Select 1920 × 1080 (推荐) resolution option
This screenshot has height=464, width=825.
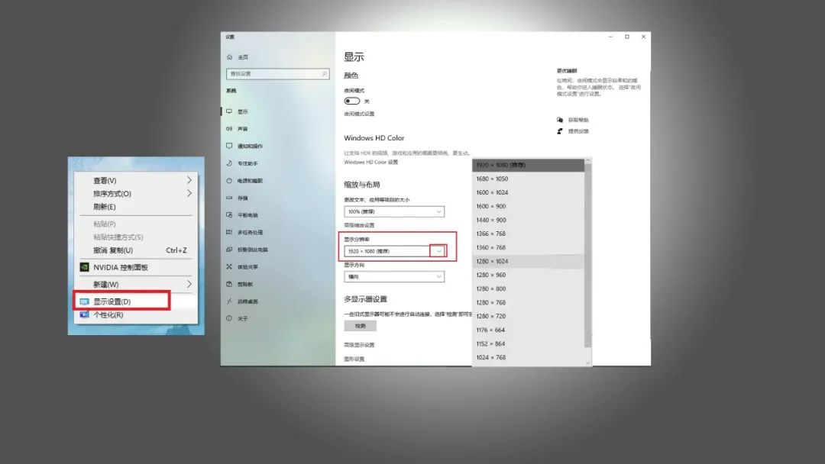(x=529, y=165)
